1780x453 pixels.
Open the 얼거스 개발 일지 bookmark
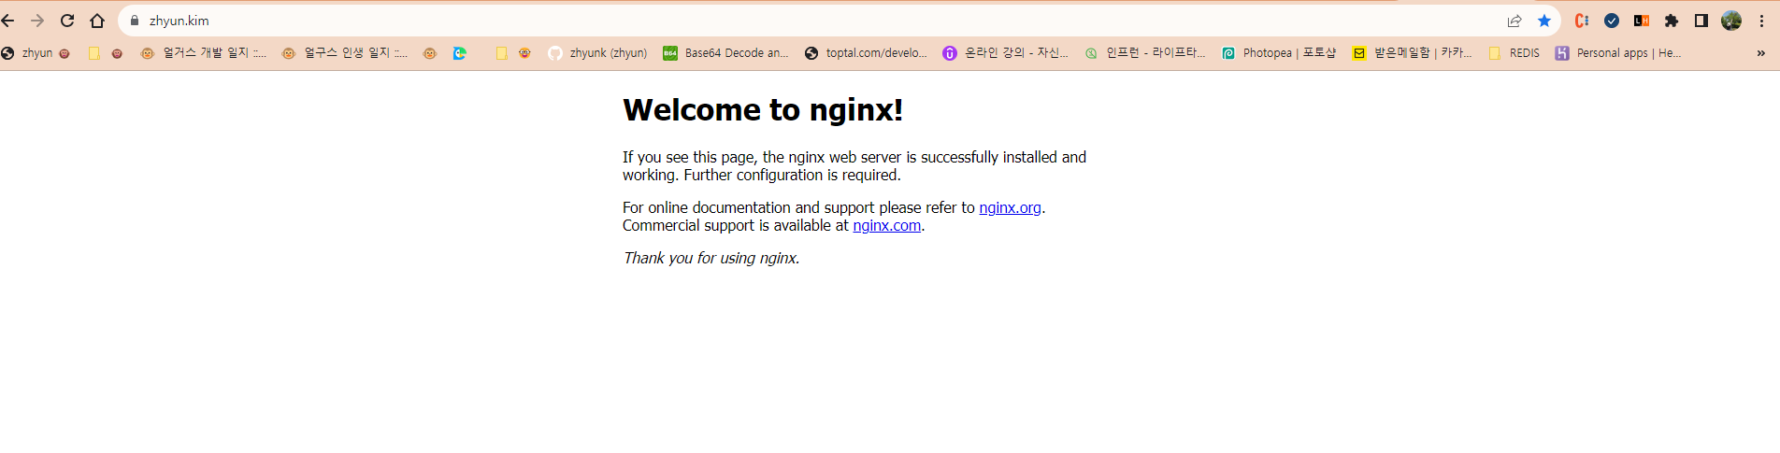pyautogui.click(x=204, y=53)
